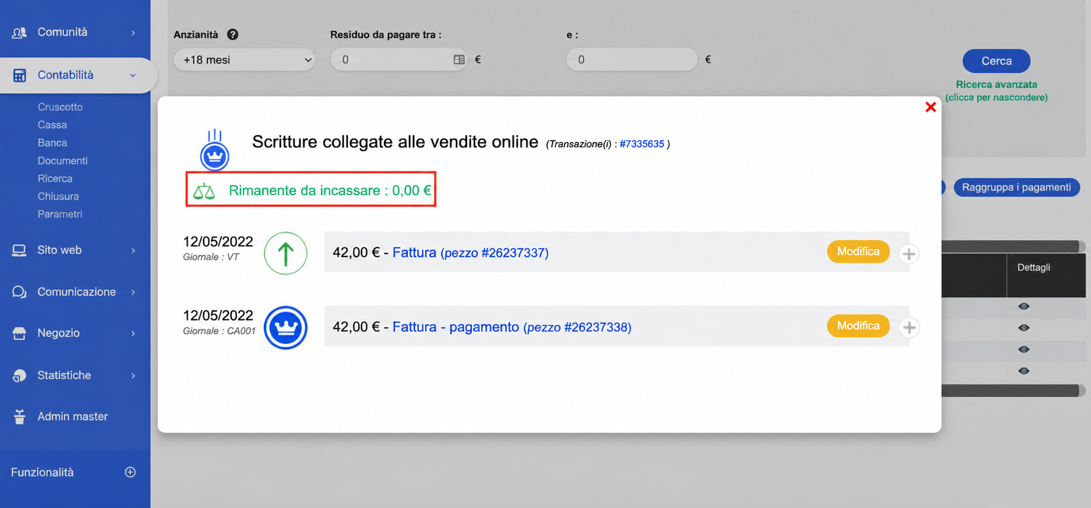Click the upper horizontal scrollbar above Dettagli
1091x508 pixels.
click(1013, 246)
